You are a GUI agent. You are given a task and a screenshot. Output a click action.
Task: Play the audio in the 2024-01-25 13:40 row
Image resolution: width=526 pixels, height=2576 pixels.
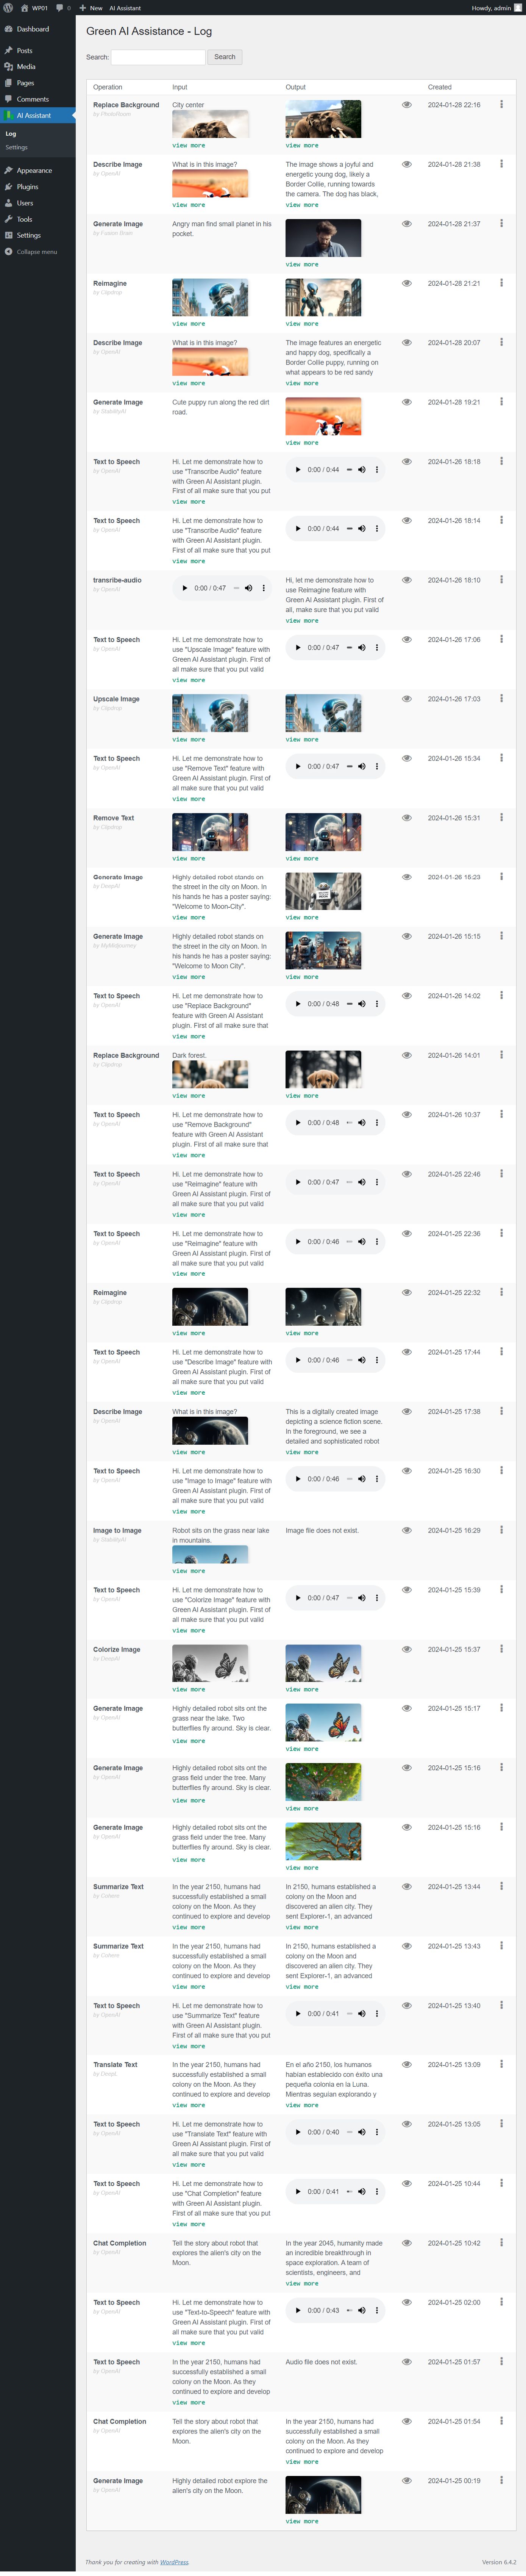(298, 2014)
